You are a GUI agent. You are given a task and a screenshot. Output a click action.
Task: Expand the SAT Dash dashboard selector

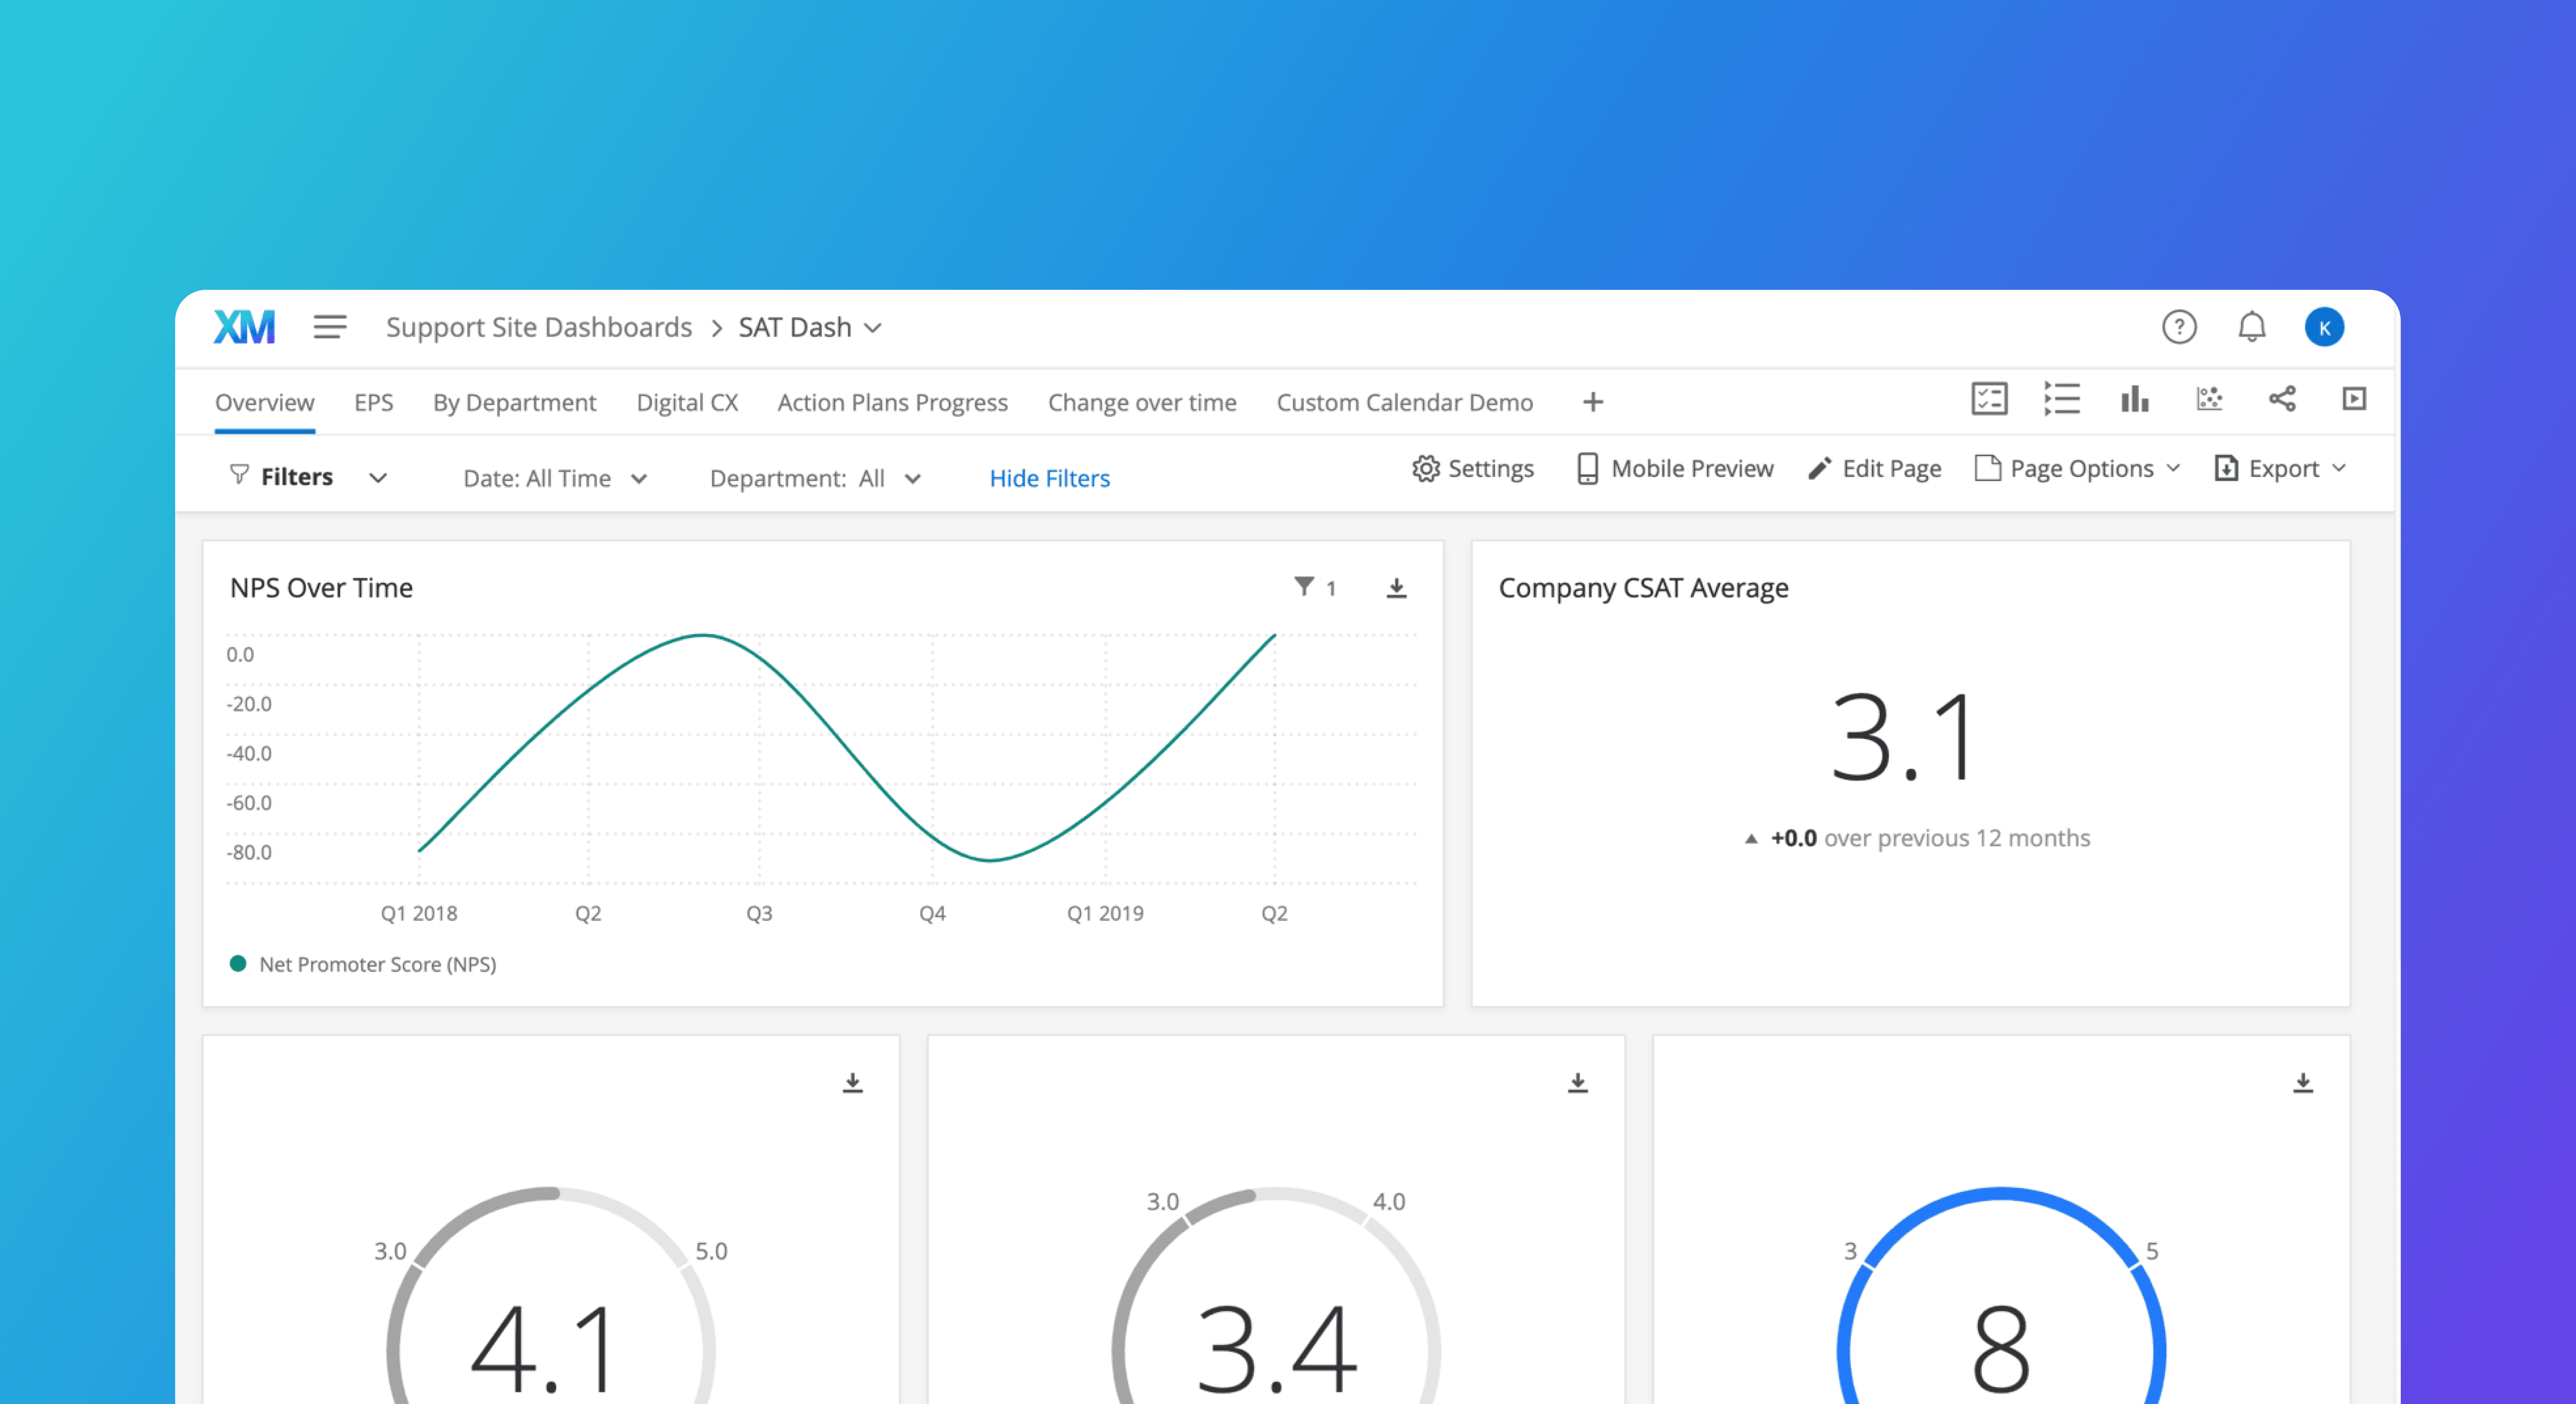coord(872,327)
